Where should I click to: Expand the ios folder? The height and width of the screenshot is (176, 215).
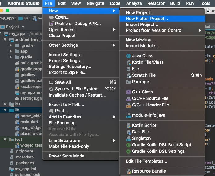[5, 104]
